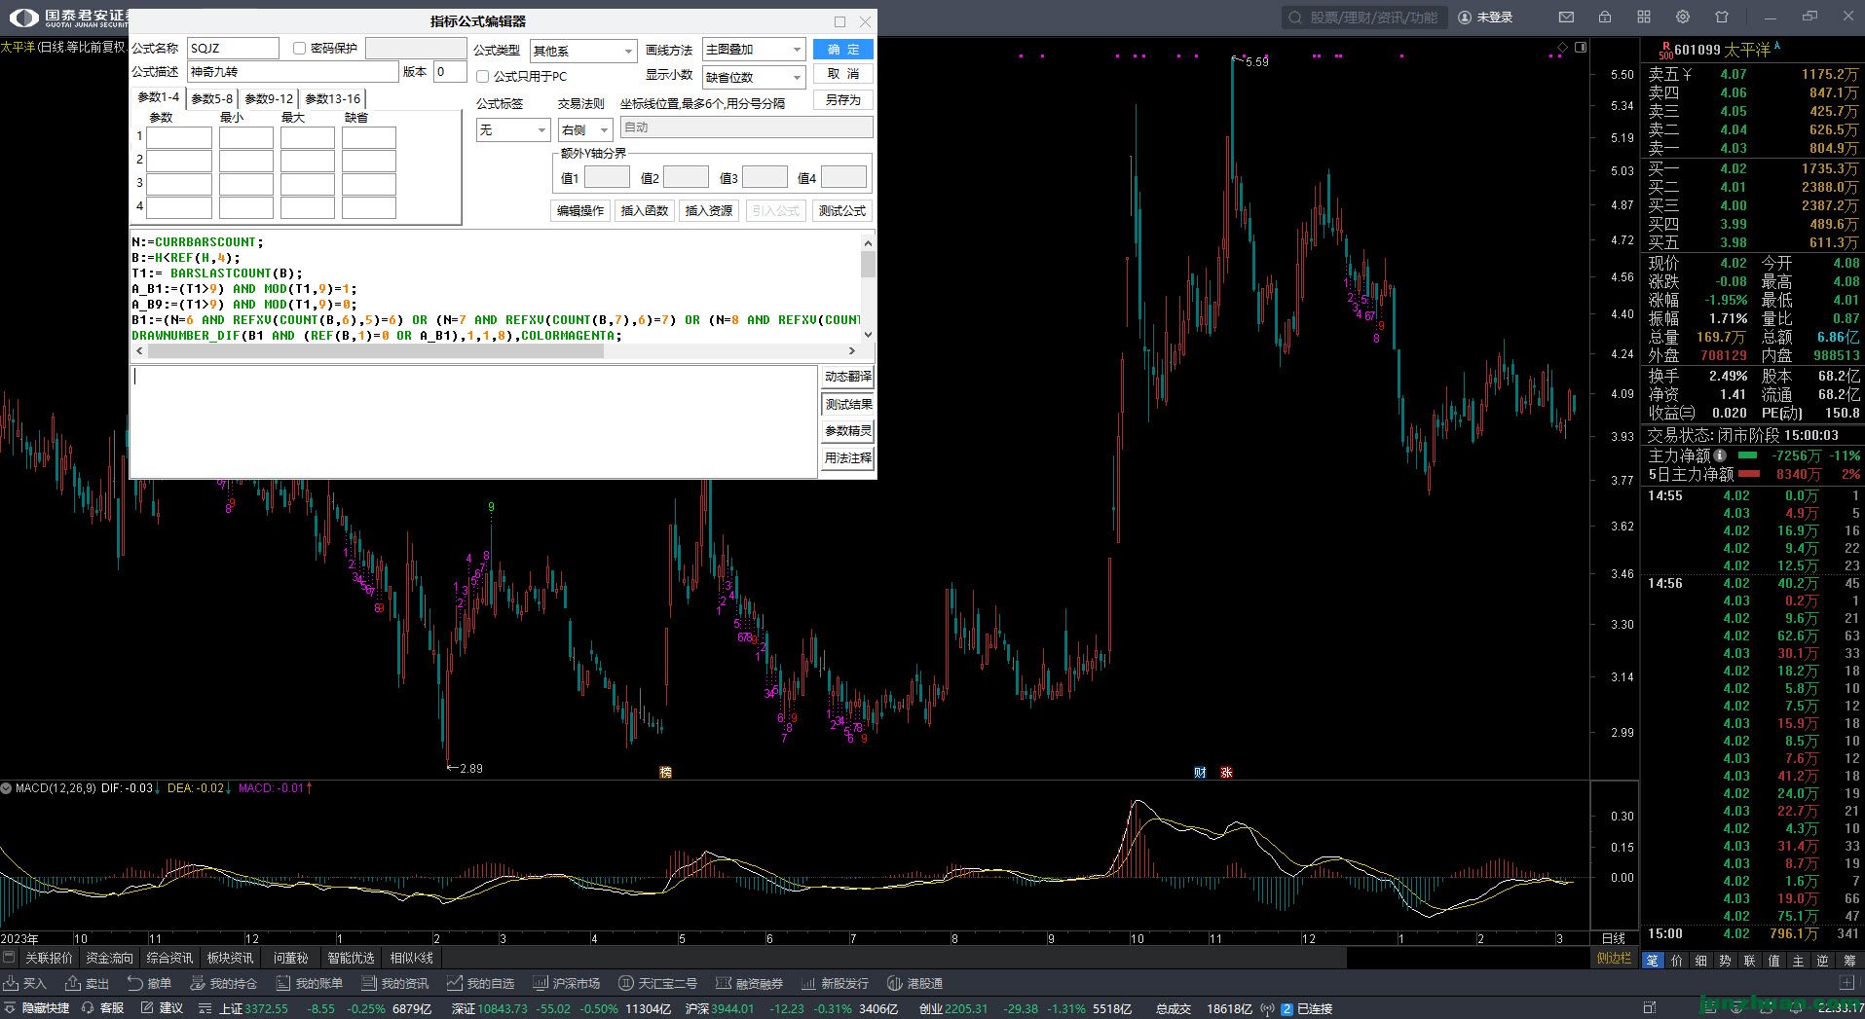
Task: Switch to 参数9-12 tab
Action: click(269, 98)
